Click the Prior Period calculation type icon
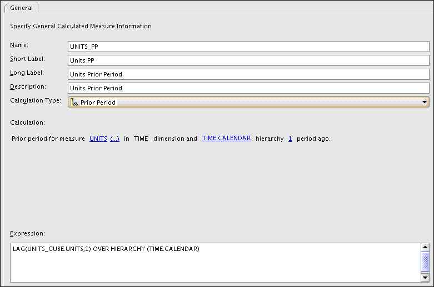 (74, 102)
